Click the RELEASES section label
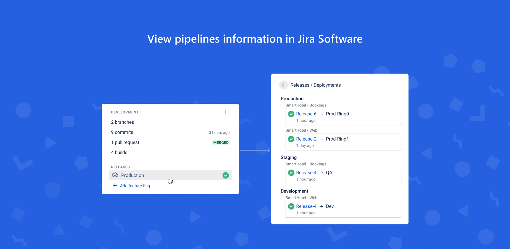 click(x=120, y=167)
